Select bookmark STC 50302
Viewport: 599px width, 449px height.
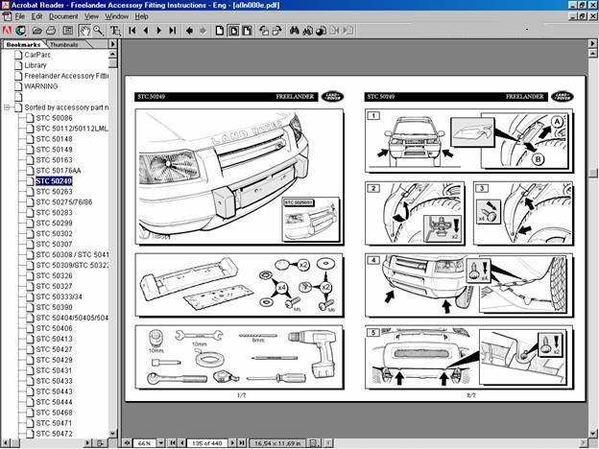pos(54,234)
